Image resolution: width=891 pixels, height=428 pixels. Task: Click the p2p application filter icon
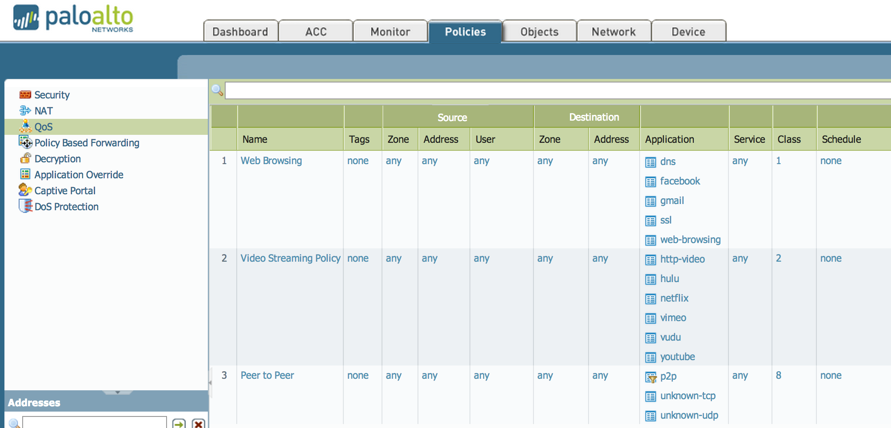650,377
